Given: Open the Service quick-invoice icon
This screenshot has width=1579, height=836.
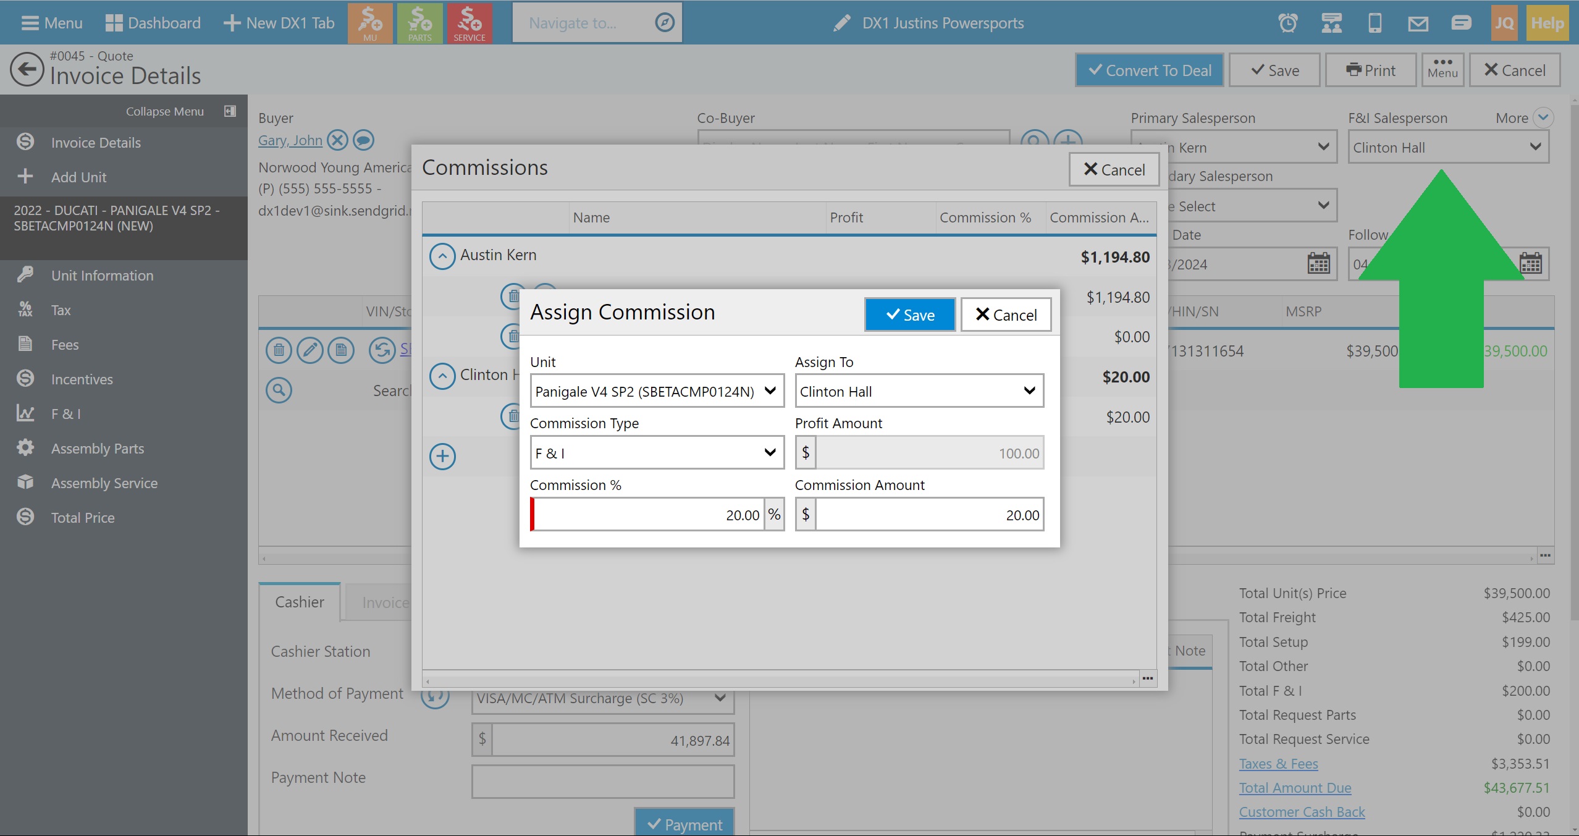Looking at the screenshot, I should (469, 23).
